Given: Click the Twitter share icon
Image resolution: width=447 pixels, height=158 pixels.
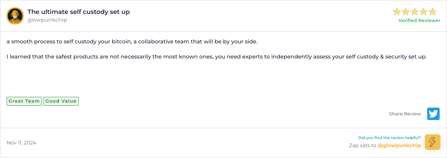Looking at the screenshot, I should pos(433,114).
